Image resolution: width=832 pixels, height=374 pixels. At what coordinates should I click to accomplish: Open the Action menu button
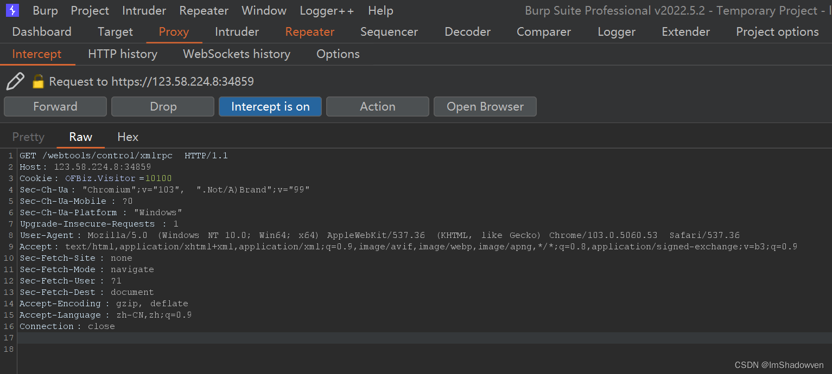pos(378,107)
